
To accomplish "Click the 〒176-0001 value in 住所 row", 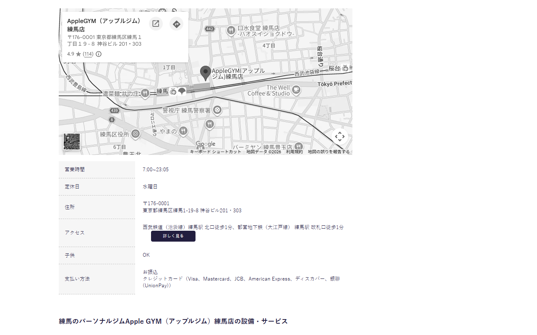I will [x=156, y=204].
